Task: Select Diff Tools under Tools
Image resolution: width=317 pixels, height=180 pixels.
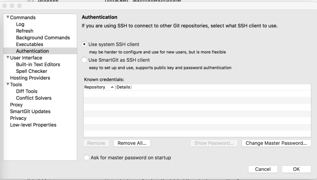Action: [27, 91]
